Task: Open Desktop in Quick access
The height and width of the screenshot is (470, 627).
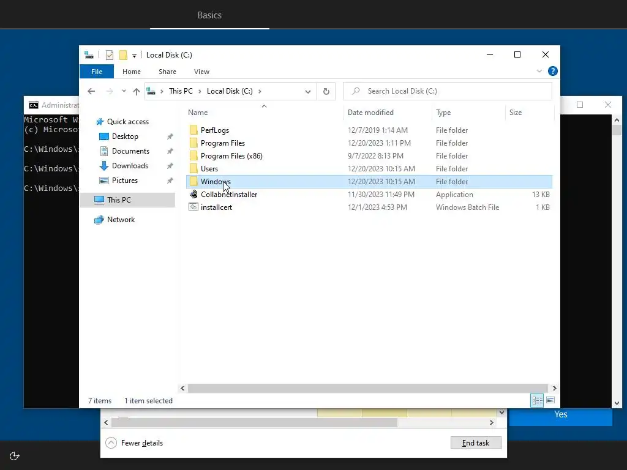Action: (x=125, y=136)
